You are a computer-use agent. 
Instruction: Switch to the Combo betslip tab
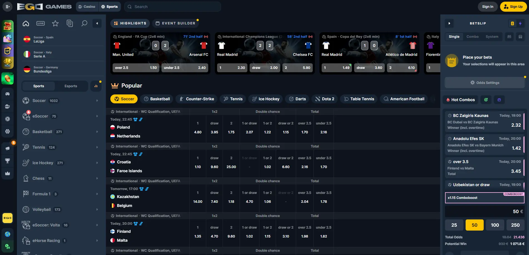[473, 36]
